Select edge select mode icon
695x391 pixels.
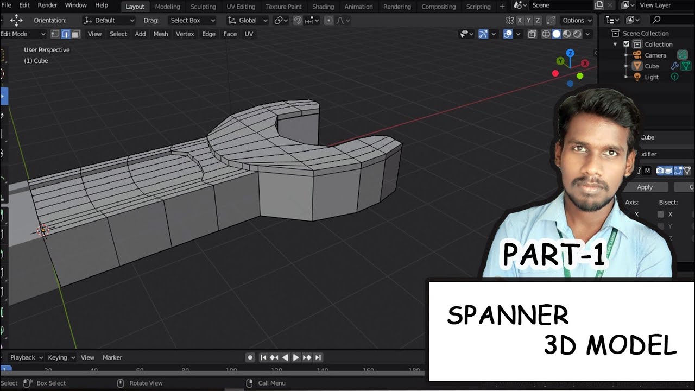coord(65,34)
